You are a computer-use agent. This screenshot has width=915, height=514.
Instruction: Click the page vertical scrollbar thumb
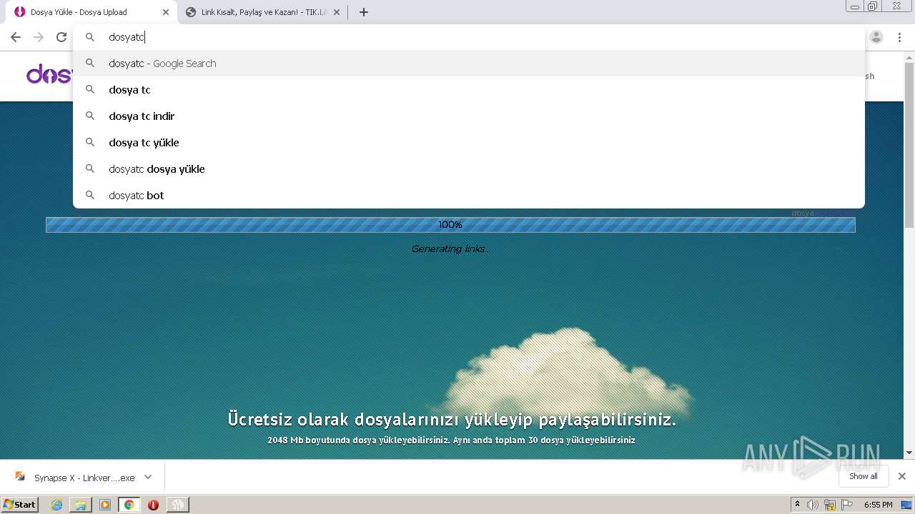click(x=909, y=145)
